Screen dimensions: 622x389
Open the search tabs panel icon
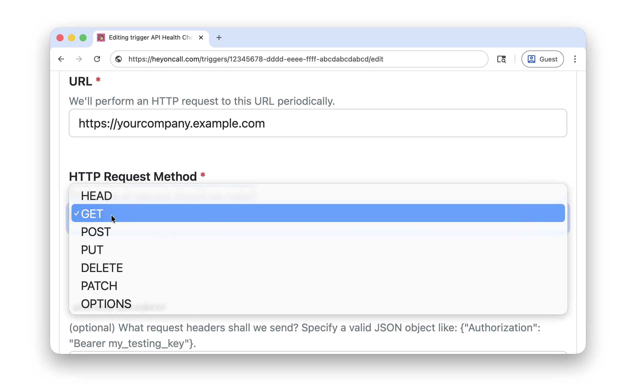pos(501,59)
